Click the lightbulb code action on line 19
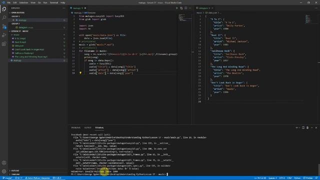Image resolution: width=320 pixels, height=180 pixels. coord(80,73)
